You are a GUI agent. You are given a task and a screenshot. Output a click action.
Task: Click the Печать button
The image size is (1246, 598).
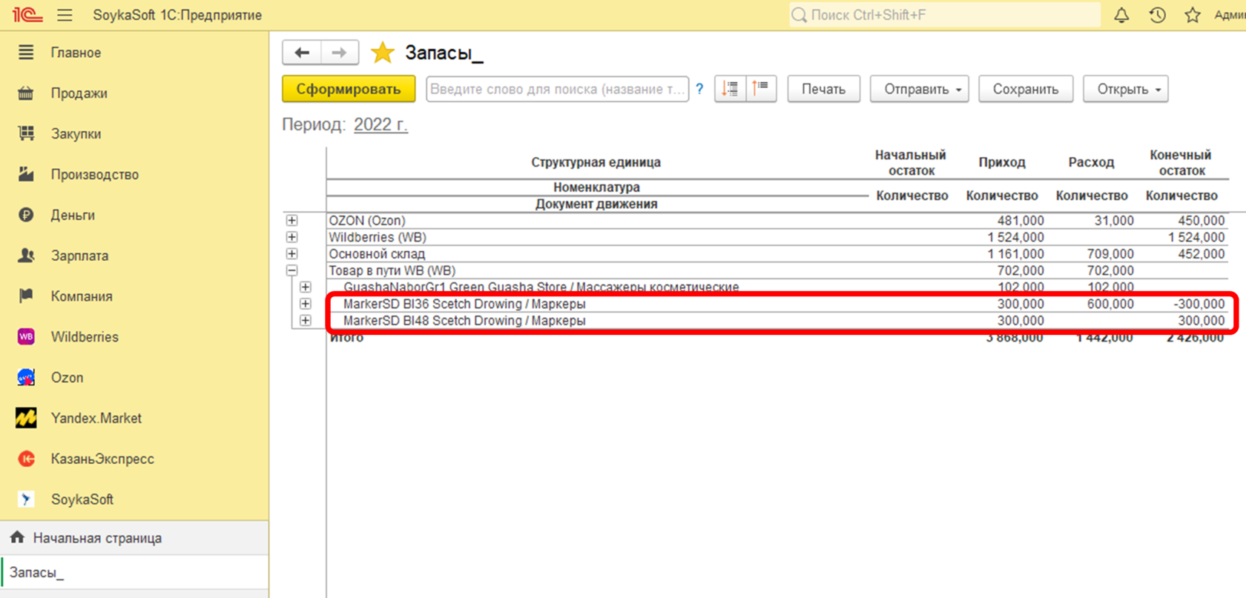tap(823, 89)
